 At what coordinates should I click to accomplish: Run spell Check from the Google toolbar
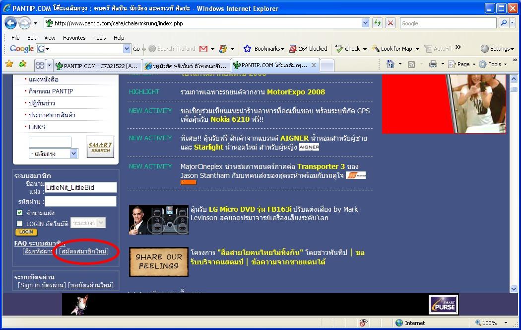(x=347, y=49)
